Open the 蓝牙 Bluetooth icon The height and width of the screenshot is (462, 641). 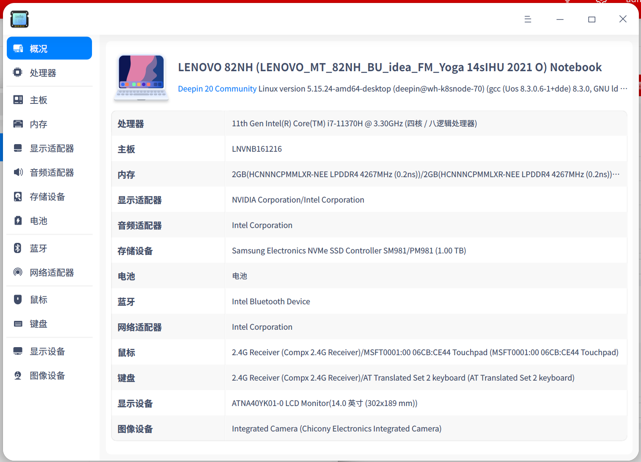[17, 248]
